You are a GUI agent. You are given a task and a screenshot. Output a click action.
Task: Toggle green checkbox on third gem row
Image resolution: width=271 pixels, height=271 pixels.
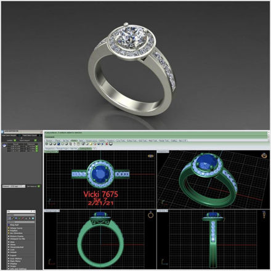37,151
